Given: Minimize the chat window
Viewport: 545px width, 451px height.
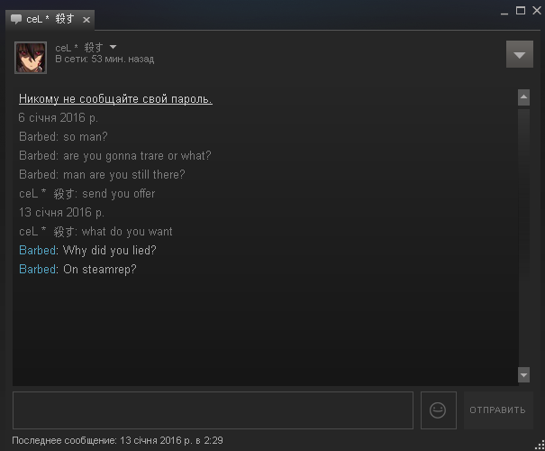Looking at the screenshot, I should [x=504, y=12].
